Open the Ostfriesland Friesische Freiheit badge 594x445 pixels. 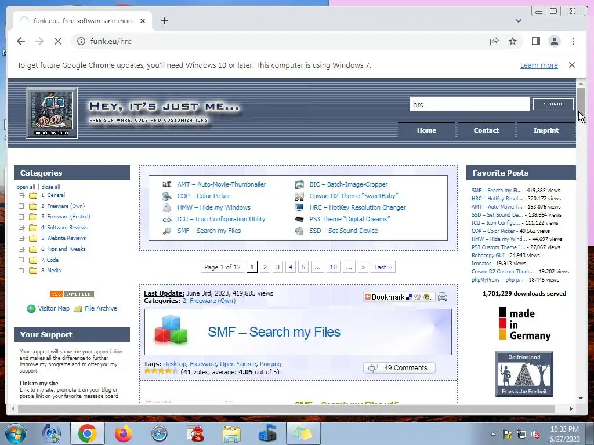click(524, 374)
